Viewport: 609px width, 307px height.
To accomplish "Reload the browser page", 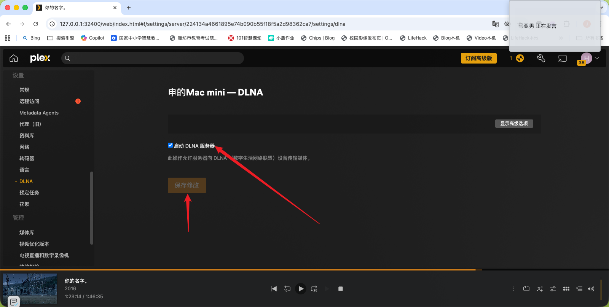I will (36, 24).
